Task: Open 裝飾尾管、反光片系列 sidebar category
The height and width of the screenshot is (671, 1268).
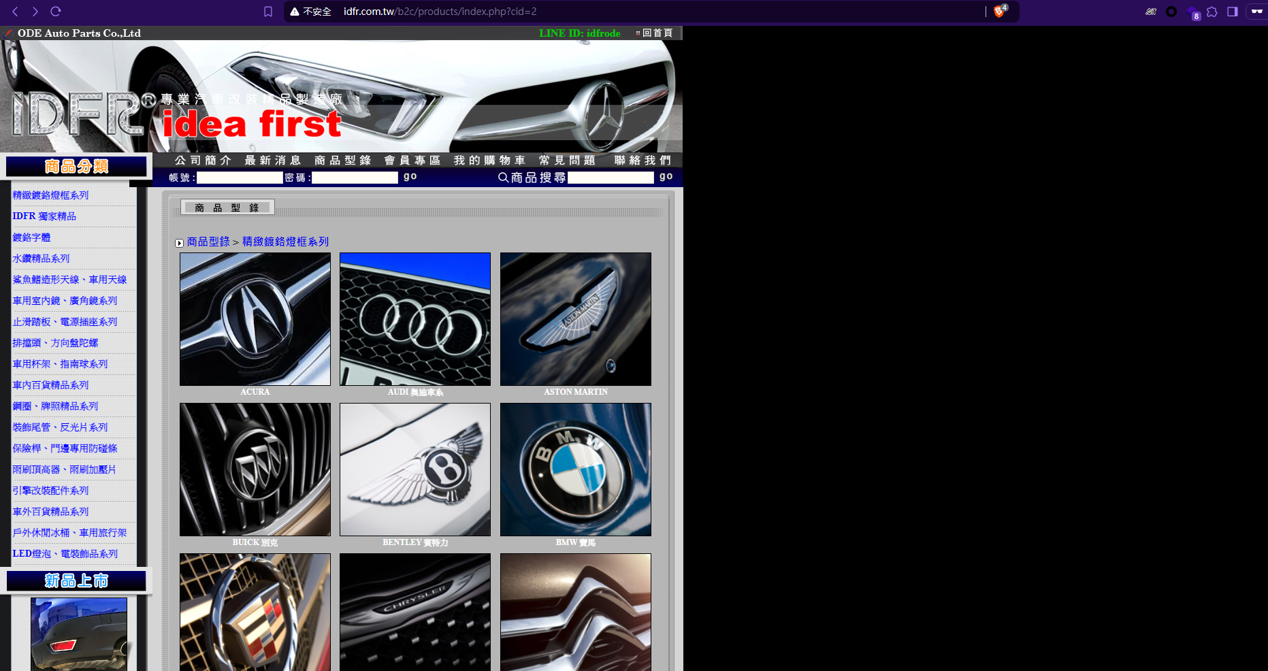Action: click(60, 427)
